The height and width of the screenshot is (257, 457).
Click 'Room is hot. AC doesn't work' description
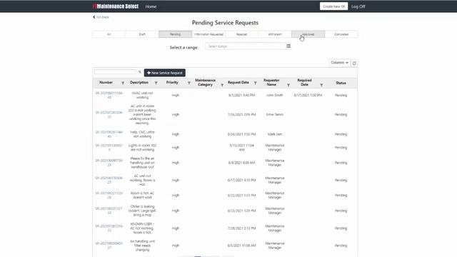[142, 195]
